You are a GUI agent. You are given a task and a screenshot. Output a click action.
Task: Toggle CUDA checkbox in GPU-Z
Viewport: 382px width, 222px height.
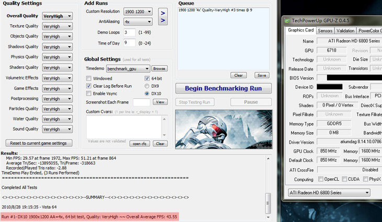tap(344, 179)
